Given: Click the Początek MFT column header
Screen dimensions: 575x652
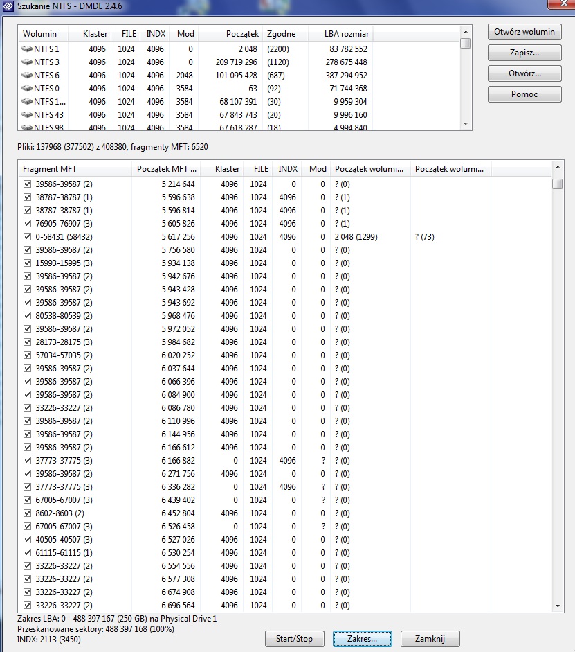Looking at the screenshot, I should [167, 169].
